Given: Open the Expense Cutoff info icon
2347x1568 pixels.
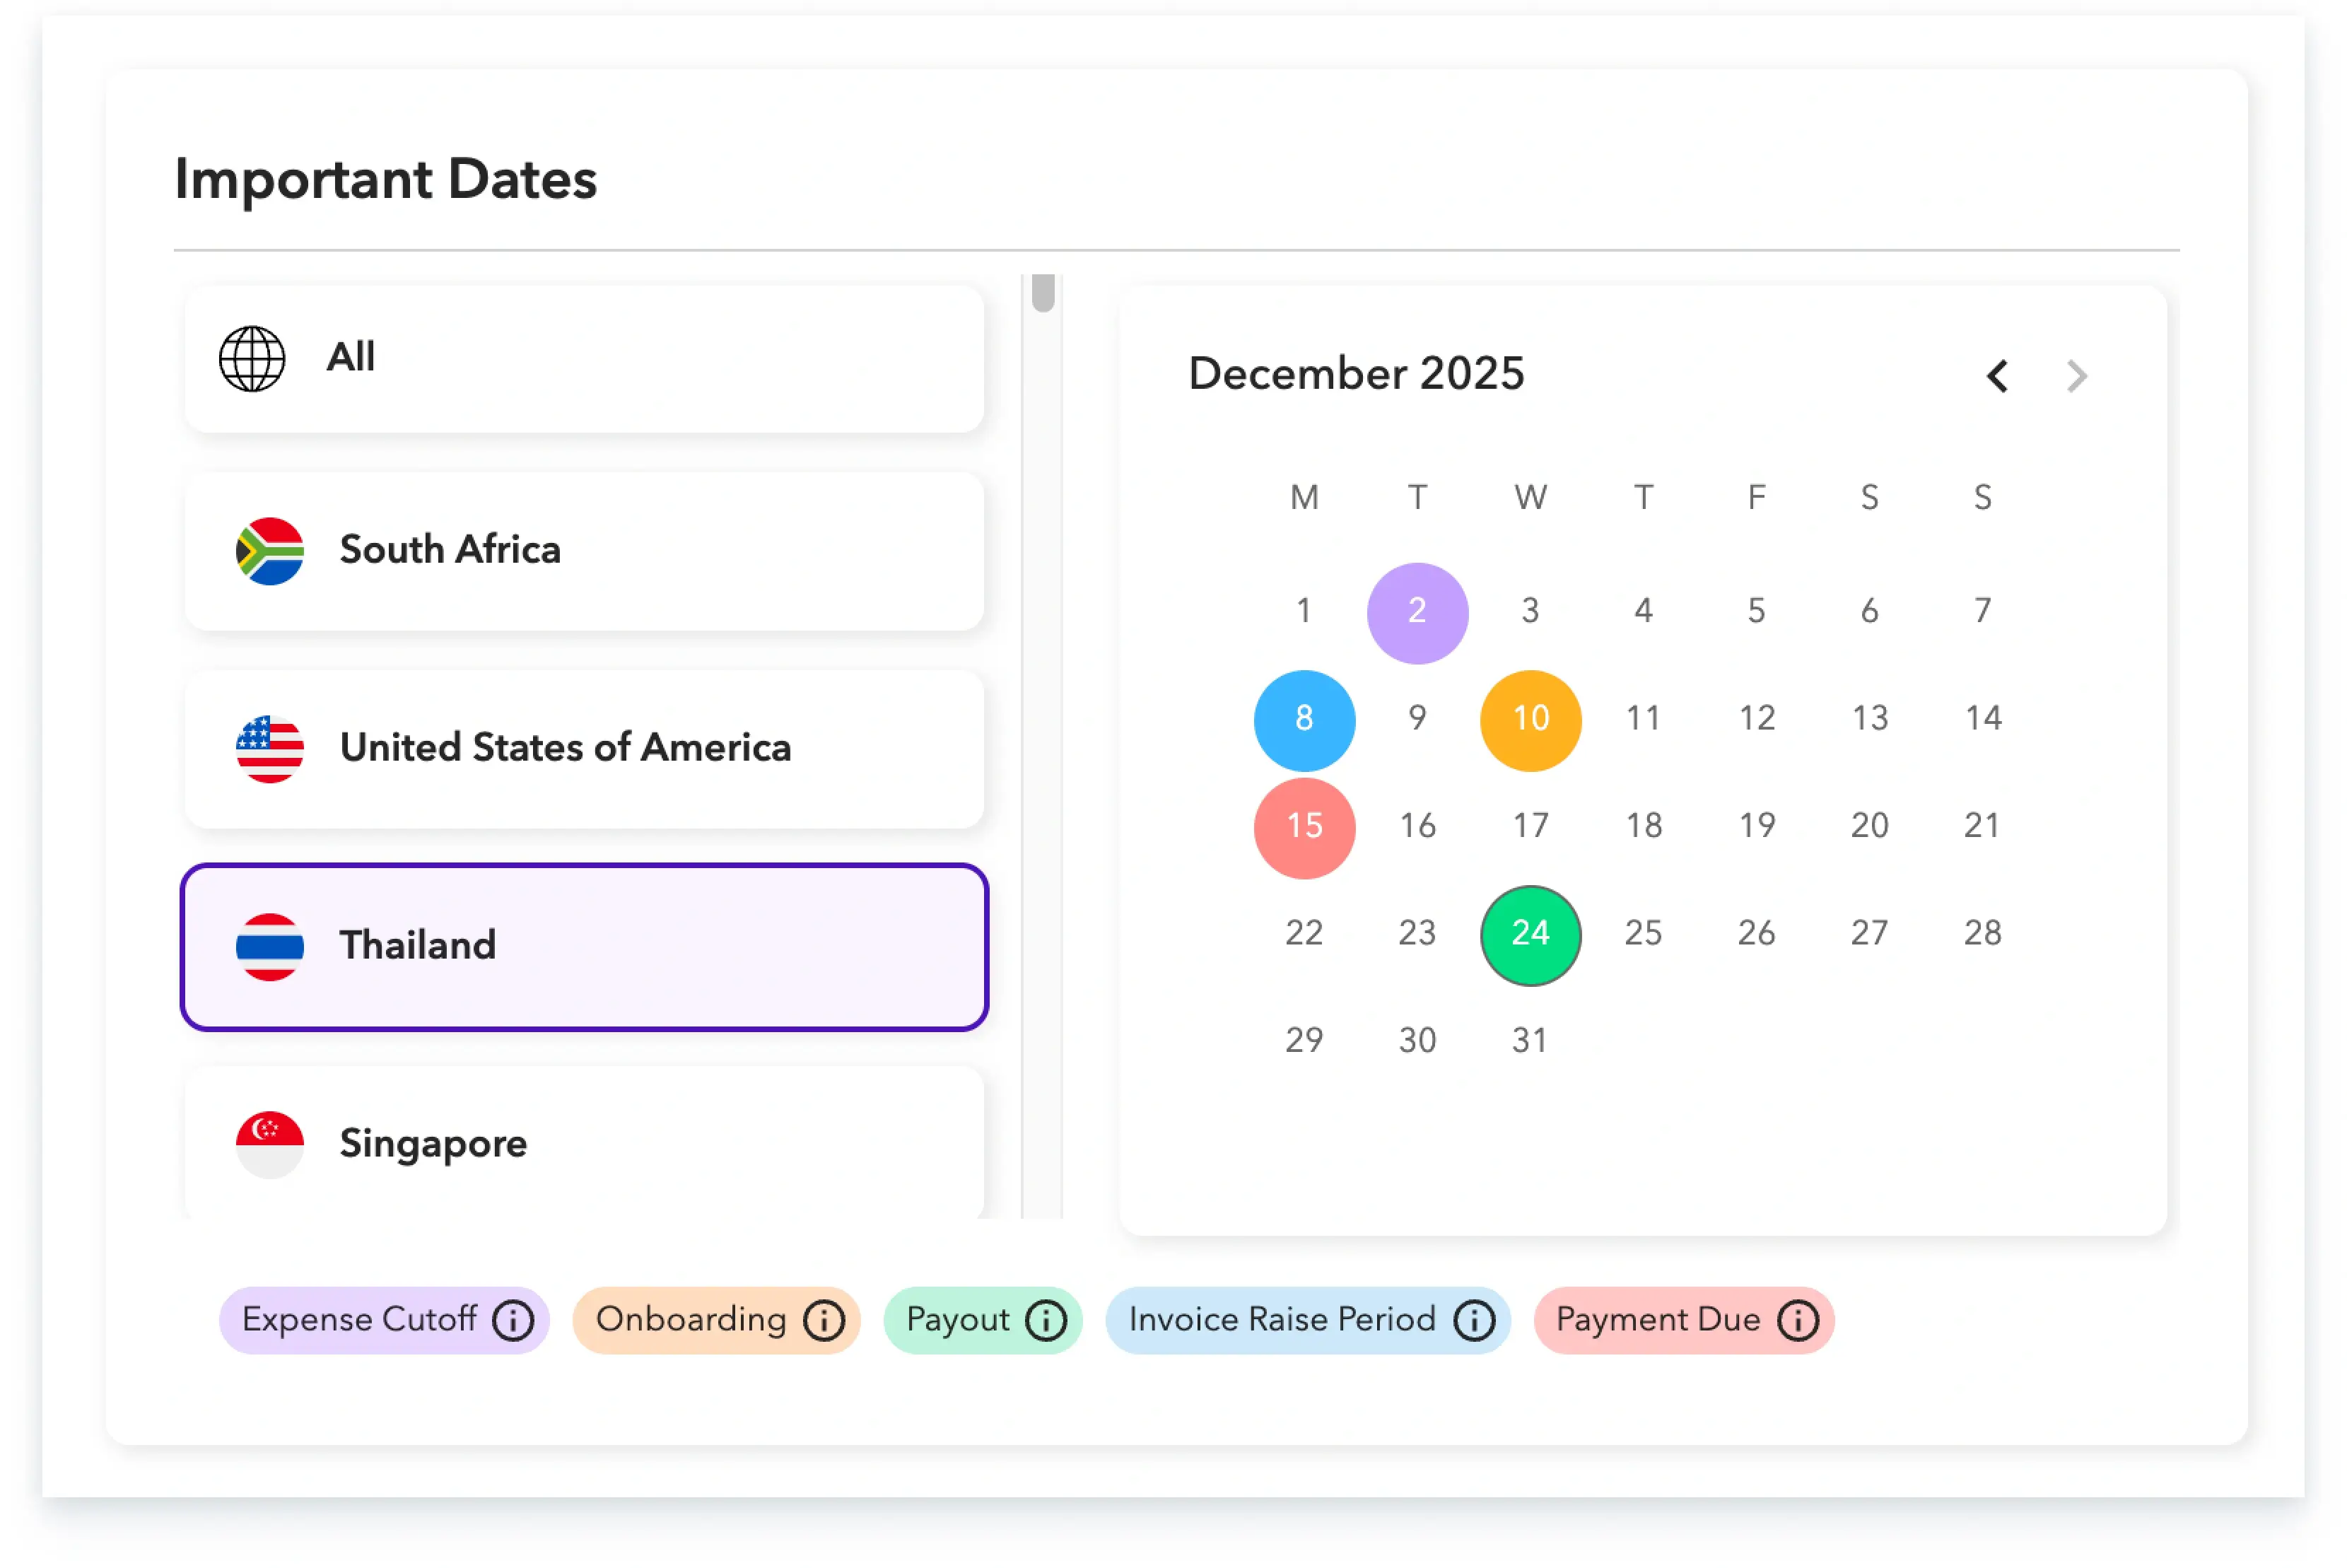Looking at the screenshot, I should [x=513, y=1320].
